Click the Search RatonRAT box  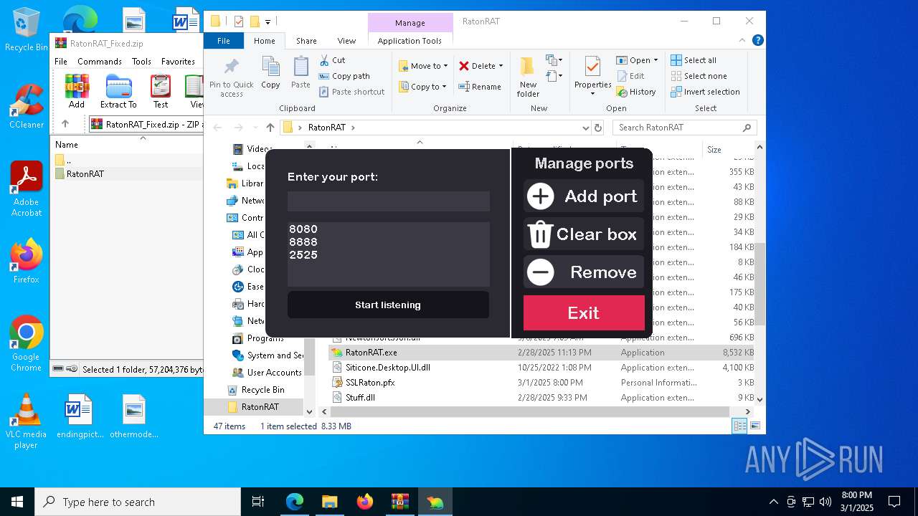click(685, 128)
